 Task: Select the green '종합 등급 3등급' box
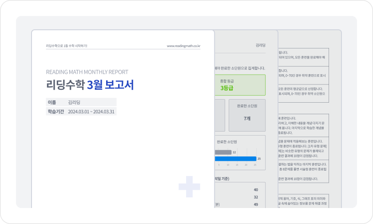240,85
